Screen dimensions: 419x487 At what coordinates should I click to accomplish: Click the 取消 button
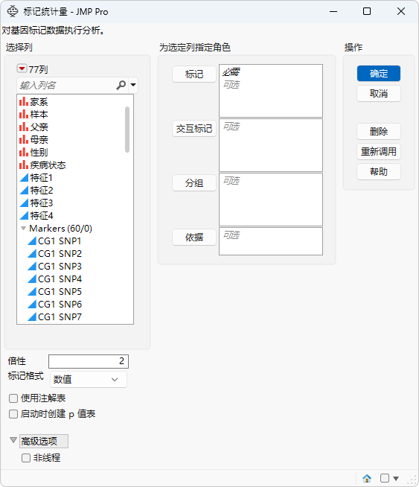[x=379, y=94]
